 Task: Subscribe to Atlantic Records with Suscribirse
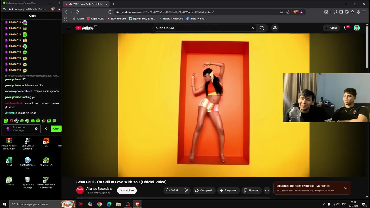[127, 190]
